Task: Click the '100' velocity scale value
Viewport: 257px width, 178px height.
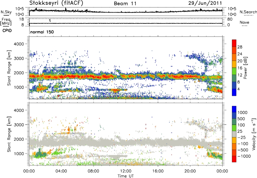Action: [x=241, y=125]
